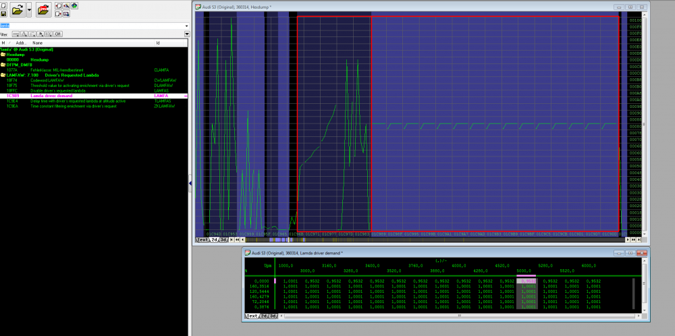The height and width of the screenshot is (336, 675).
Task: Select Disable driver's requested lambda entry
Action: click(94, 91)
